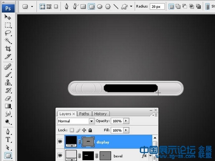The height and width of the screenshot is (161, 215).
Task: Select the Move tool
Action: pos(8,17)
